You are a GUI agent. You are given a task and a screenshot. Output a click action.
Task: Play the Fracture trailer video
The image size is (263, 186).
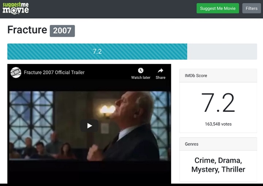pyautogui.click(x=89, y=126)
